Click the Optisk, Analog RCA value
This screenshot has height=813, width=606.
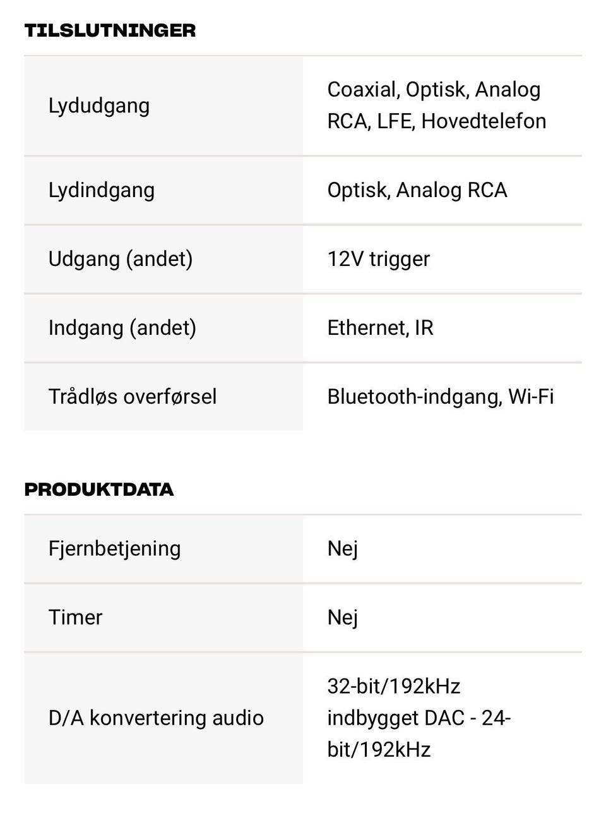pos(417,190)
